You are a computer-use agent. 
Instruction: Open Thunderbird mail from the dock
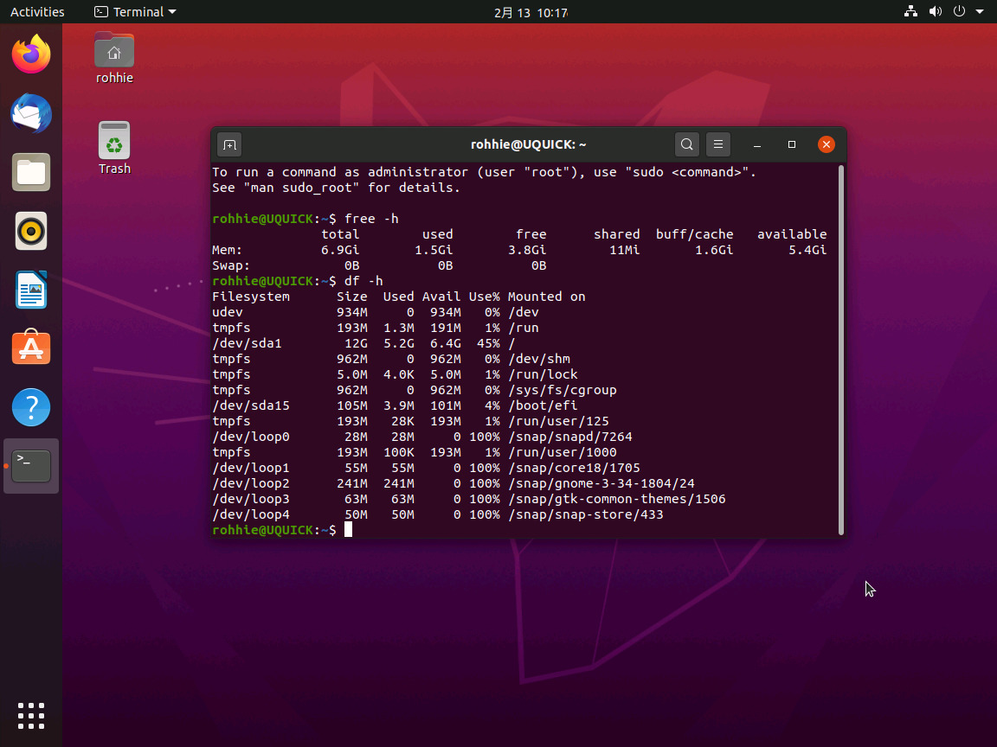click(31, 113)
